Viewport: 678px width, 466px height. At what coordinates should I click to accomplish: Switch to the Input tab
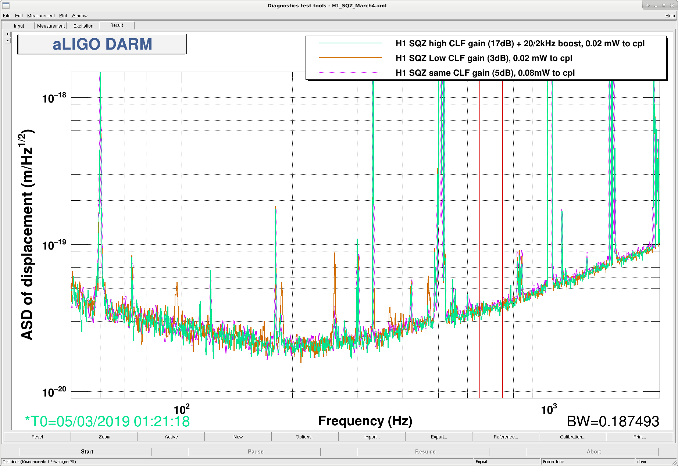(19, 26)
